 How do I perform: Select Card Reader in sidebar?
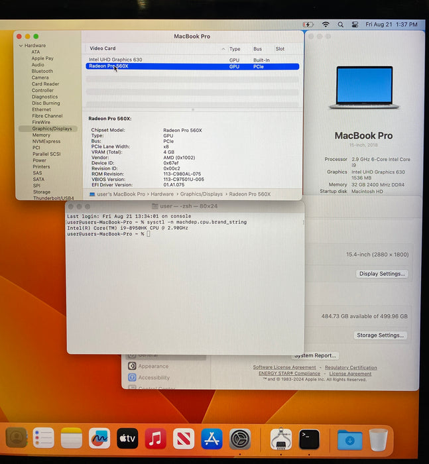click(45, 84)
